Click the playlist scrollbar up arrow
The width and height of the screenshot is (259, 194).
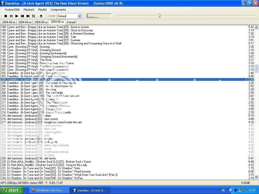coord(256,27)
